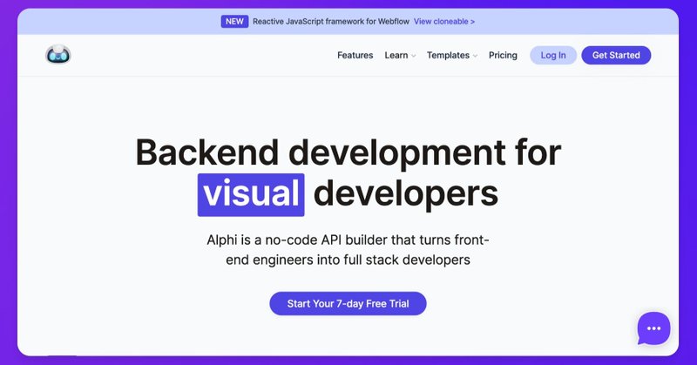Click the banner text Reactive JavaScript framework

(x=331, y=21)
